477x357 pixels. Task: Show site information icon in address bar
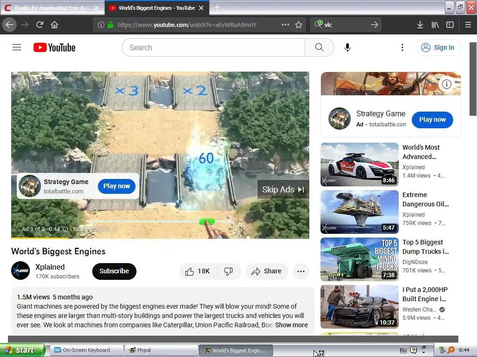[x=101, y=25]
